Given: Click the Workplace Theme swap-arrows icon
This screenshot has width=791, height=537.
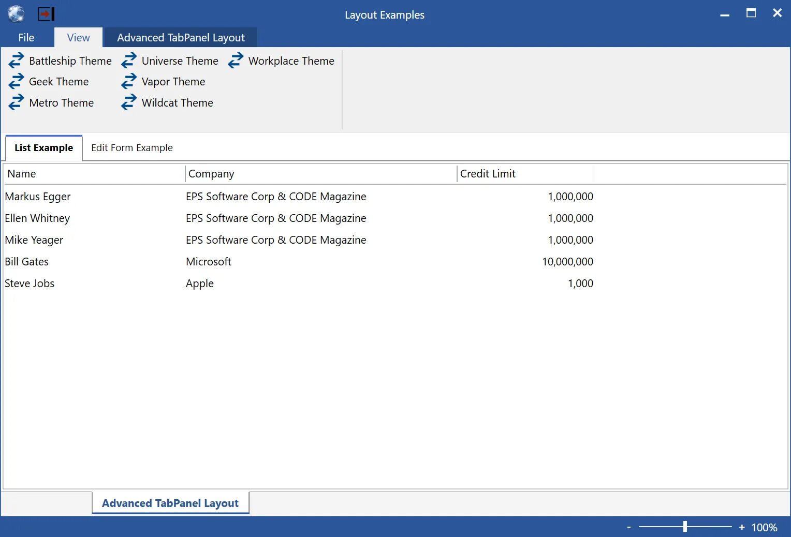Looking at the screenshot, I should coord(236,61).
